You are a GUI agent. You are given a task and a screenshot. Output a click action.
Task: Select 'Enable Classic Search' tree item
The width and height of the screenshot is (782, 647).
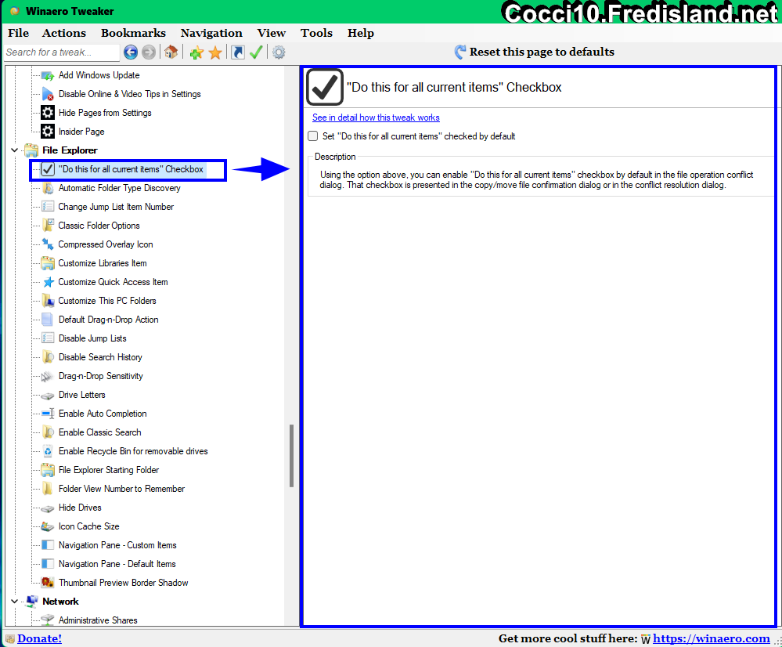(99, 432)
